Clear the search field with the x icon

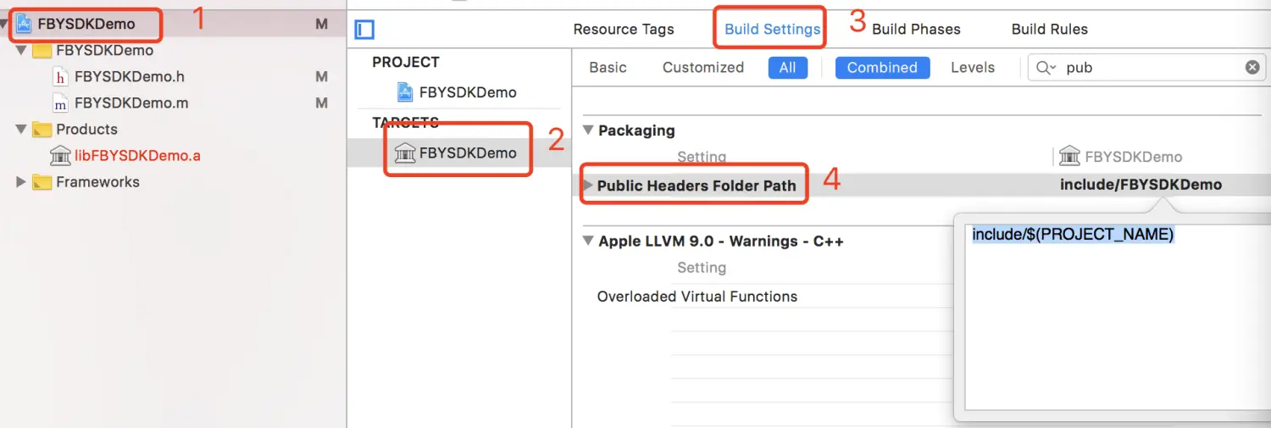pyautogui.click(x=1252, y=68)
